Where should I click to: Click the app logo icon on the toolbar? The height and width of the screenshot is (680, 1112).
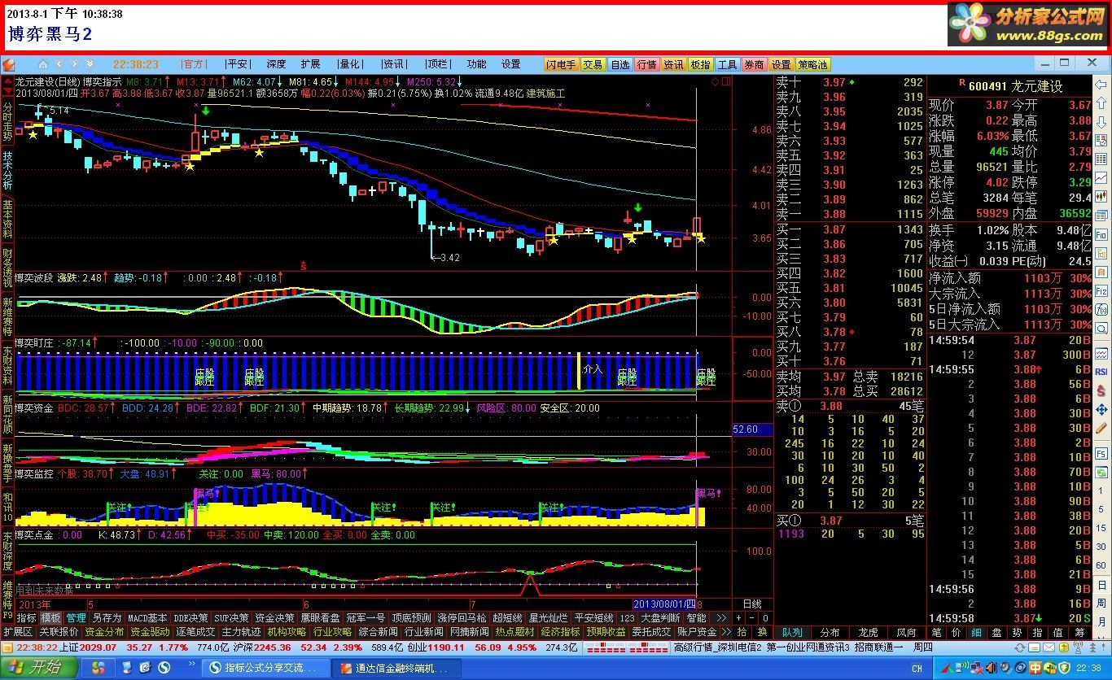8,65
